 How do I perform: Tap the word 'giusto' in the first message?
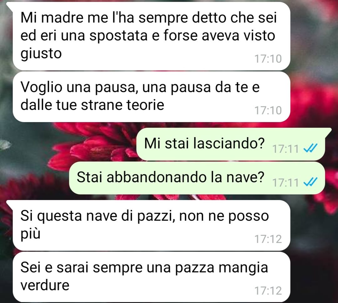(x=41, y=54)
